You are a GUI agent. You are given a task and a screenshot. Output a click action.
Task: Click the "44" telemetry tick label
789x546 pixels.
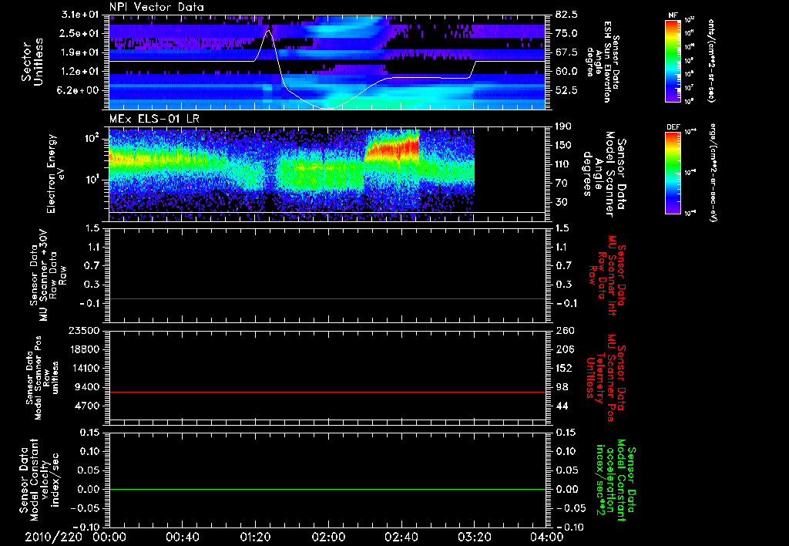coord(562,406)
